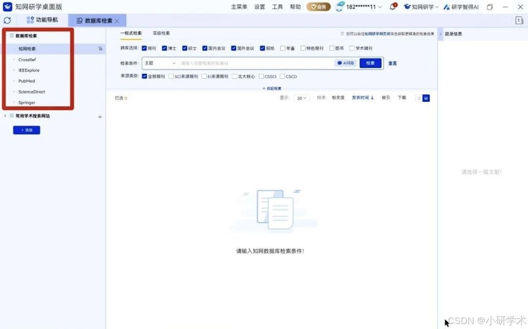Open the 设置 menu

(260, 7)
